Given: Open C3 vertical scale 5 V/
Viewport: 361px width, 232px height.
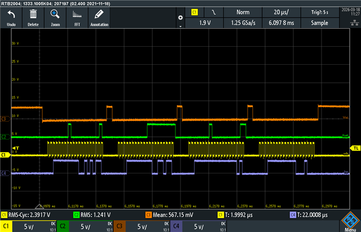Looking at the screenshot, I should click(142, 227).
